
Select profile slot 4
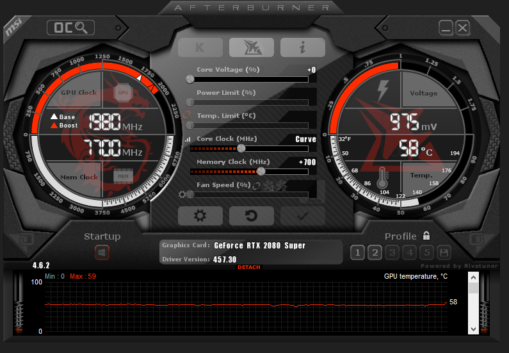(410, 252)
